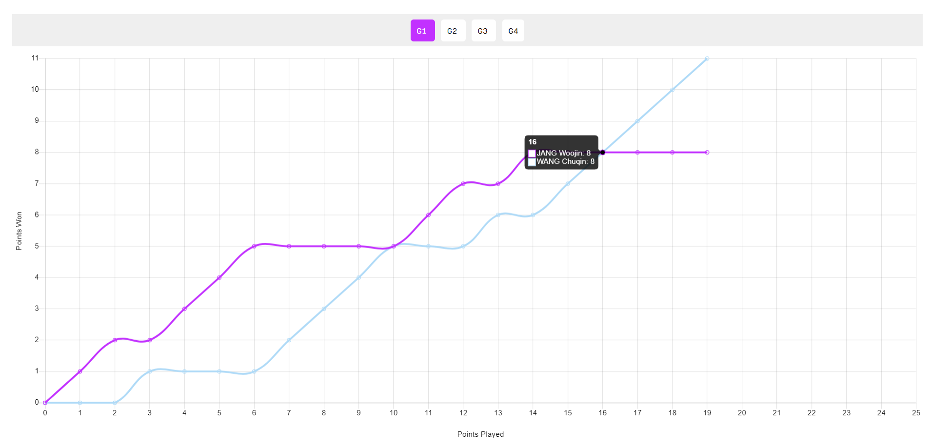This screenshot has height=448, width=931.
Task: Select purple data point at 4 points played
Action: 184,309
